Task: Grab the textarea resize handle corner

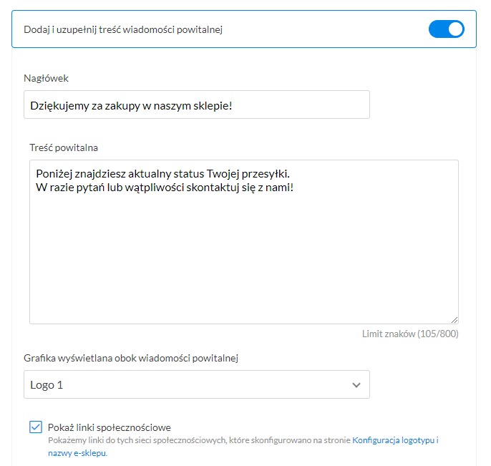Action: (x=454, y=320)
